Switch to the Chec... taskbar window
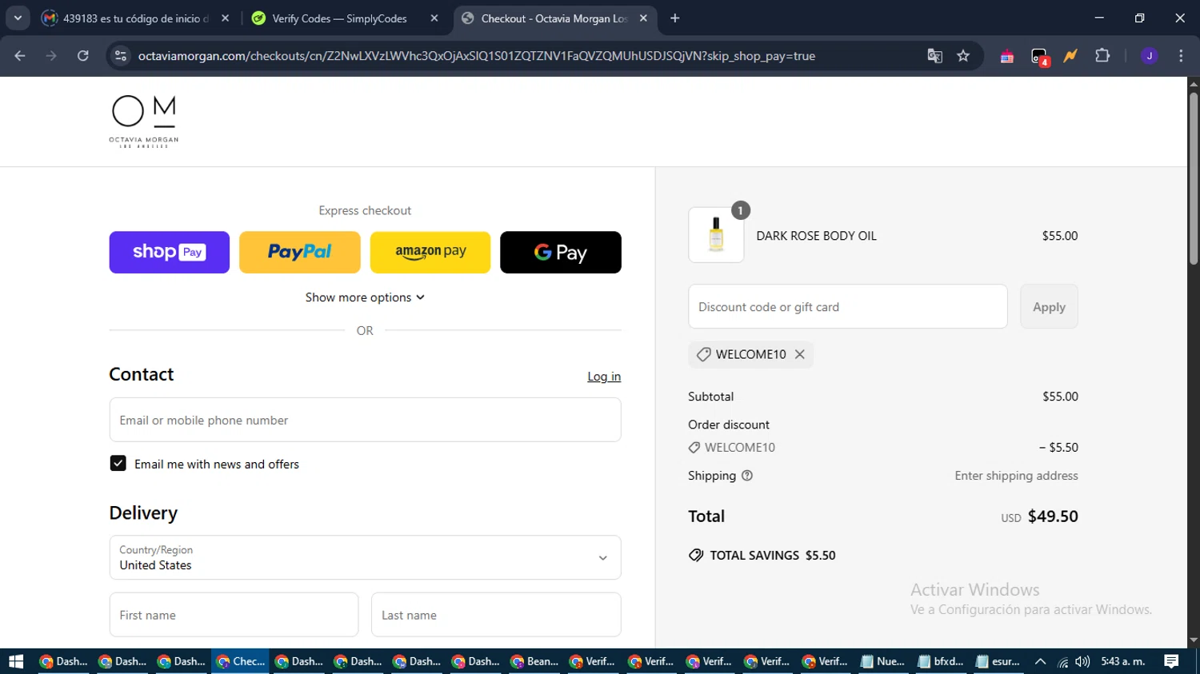Screen dimensions: 1200x674 tap(241, 661)
